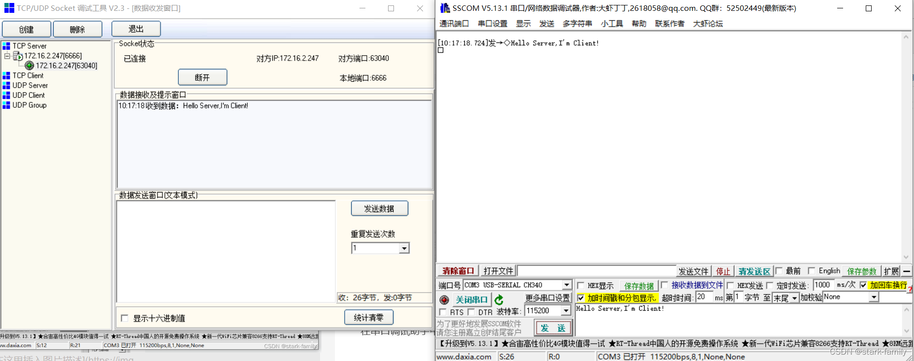The height and width of the screenshot is (361, 914).
Task: Open the 大虾论坛 menu
Action: coord(708,24)
